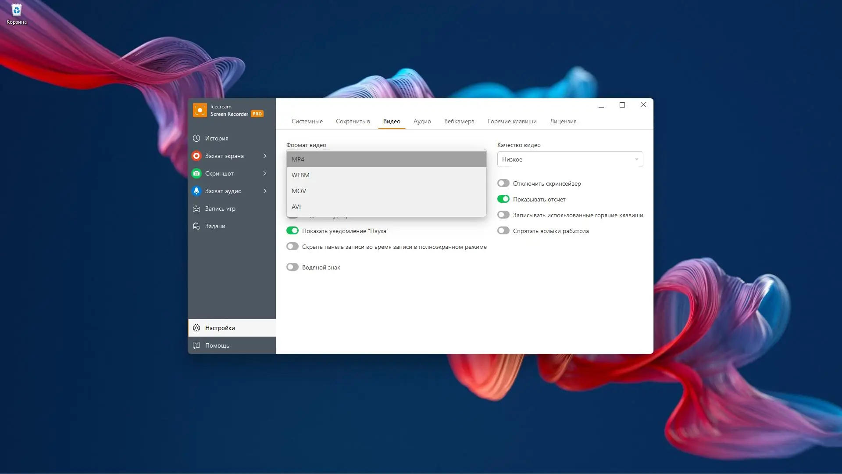This screenshot has height=474, width=842.
Task: Open the Hotkeys settings tab
Action: [x=512, y=122]
